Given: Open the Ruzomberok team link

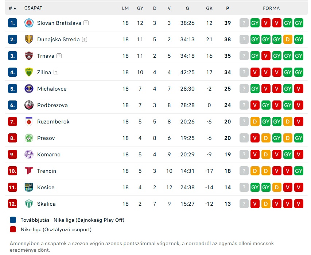Looking at the screenshot, I should pos(53,122).
